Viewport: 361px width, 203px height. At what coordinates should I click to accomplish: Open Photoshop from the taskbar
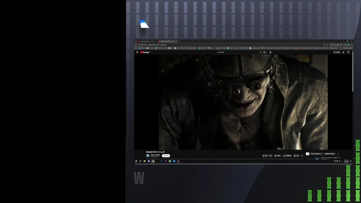(x=161, y=161)
